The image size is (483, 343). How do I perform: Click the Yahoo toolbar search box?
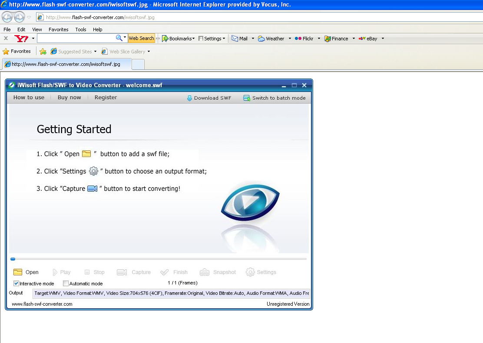pyautogui.click(x=76, y=38)
